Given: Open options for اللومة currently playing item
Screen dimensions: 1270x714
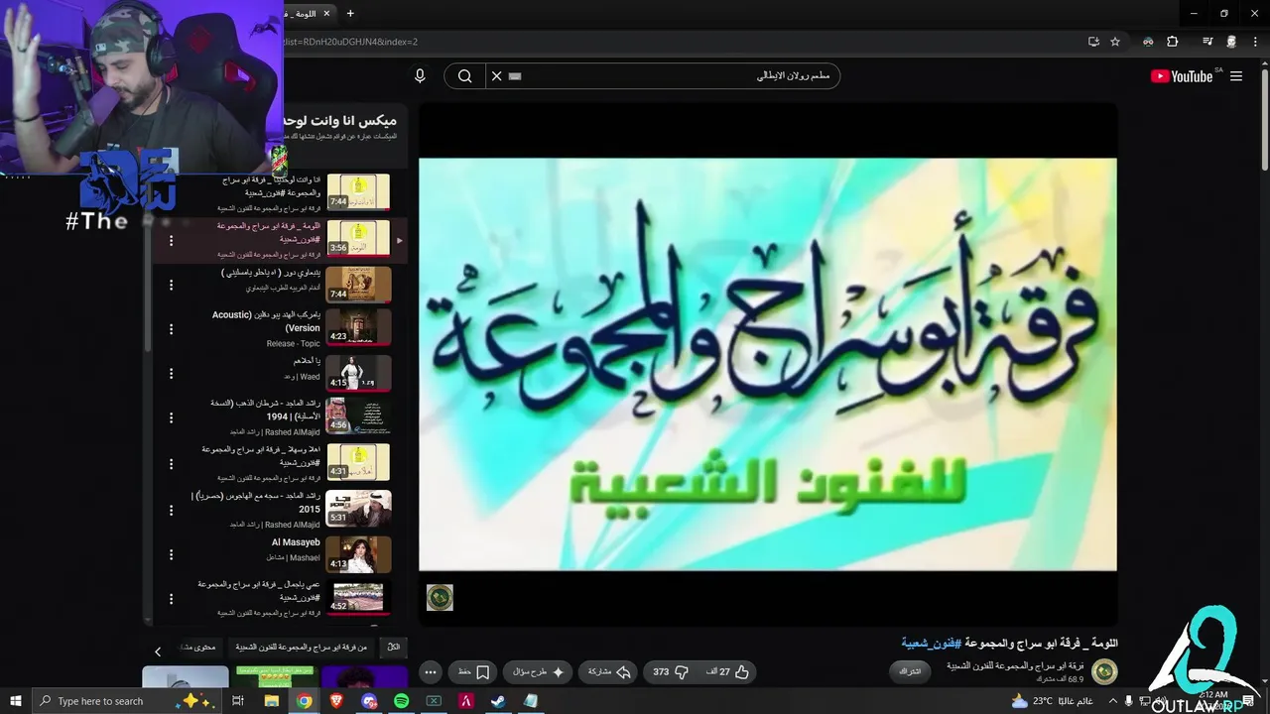Looking at the screenshot, I should 171,240.
